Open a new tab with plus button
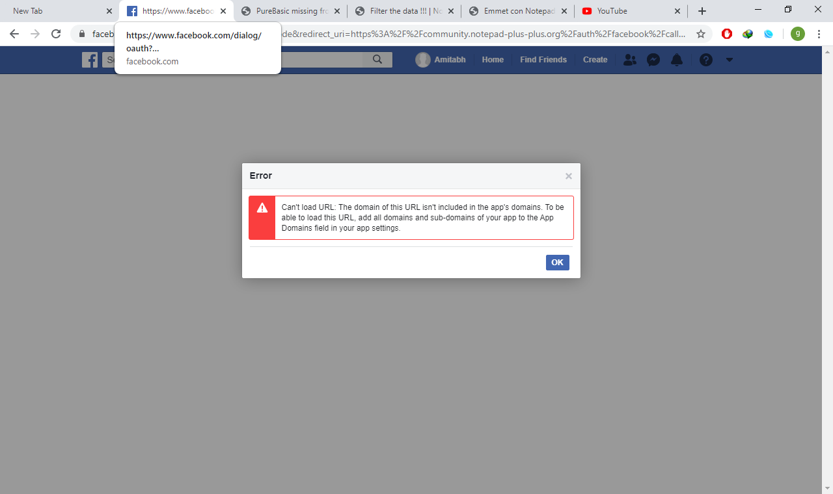Image resolution: width=833 pixels, height=494 pixels. (702, 11)
